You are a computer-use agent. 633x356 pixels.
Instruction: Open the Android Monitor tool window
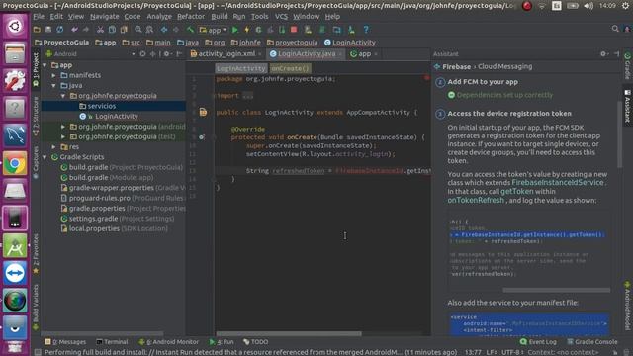pyautogui.click(x=169, y=342)
